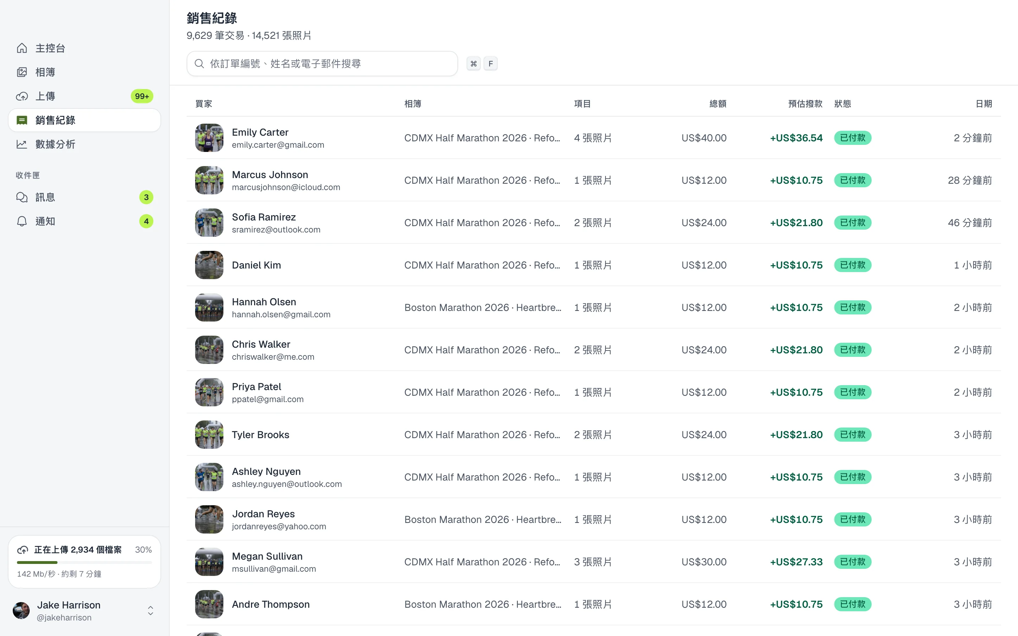The image size is (1018, 636).
Task: Click the 99+ badge on 上傳
Action: coord(142,96)
